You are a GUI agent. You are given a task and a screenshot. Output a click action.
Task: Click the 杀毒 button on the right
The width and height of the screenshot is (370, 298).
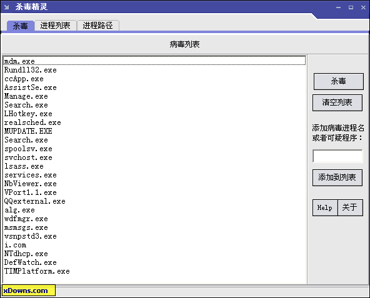(338, 81)
